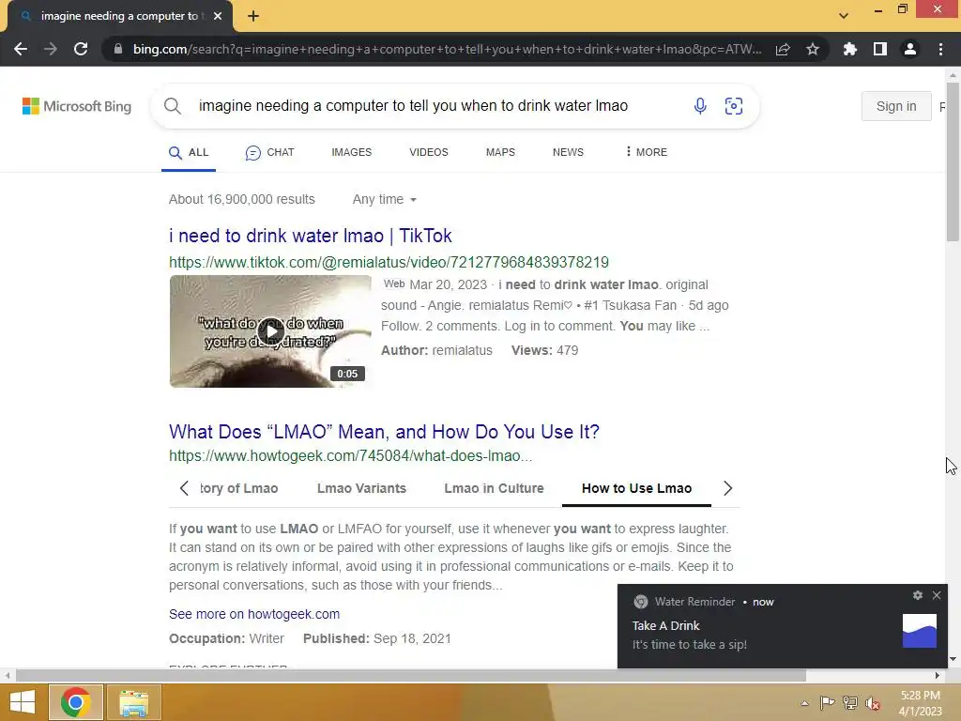Click the water glass image in the notification
This screenshot has width=961, height=721.
coord(920,631)
